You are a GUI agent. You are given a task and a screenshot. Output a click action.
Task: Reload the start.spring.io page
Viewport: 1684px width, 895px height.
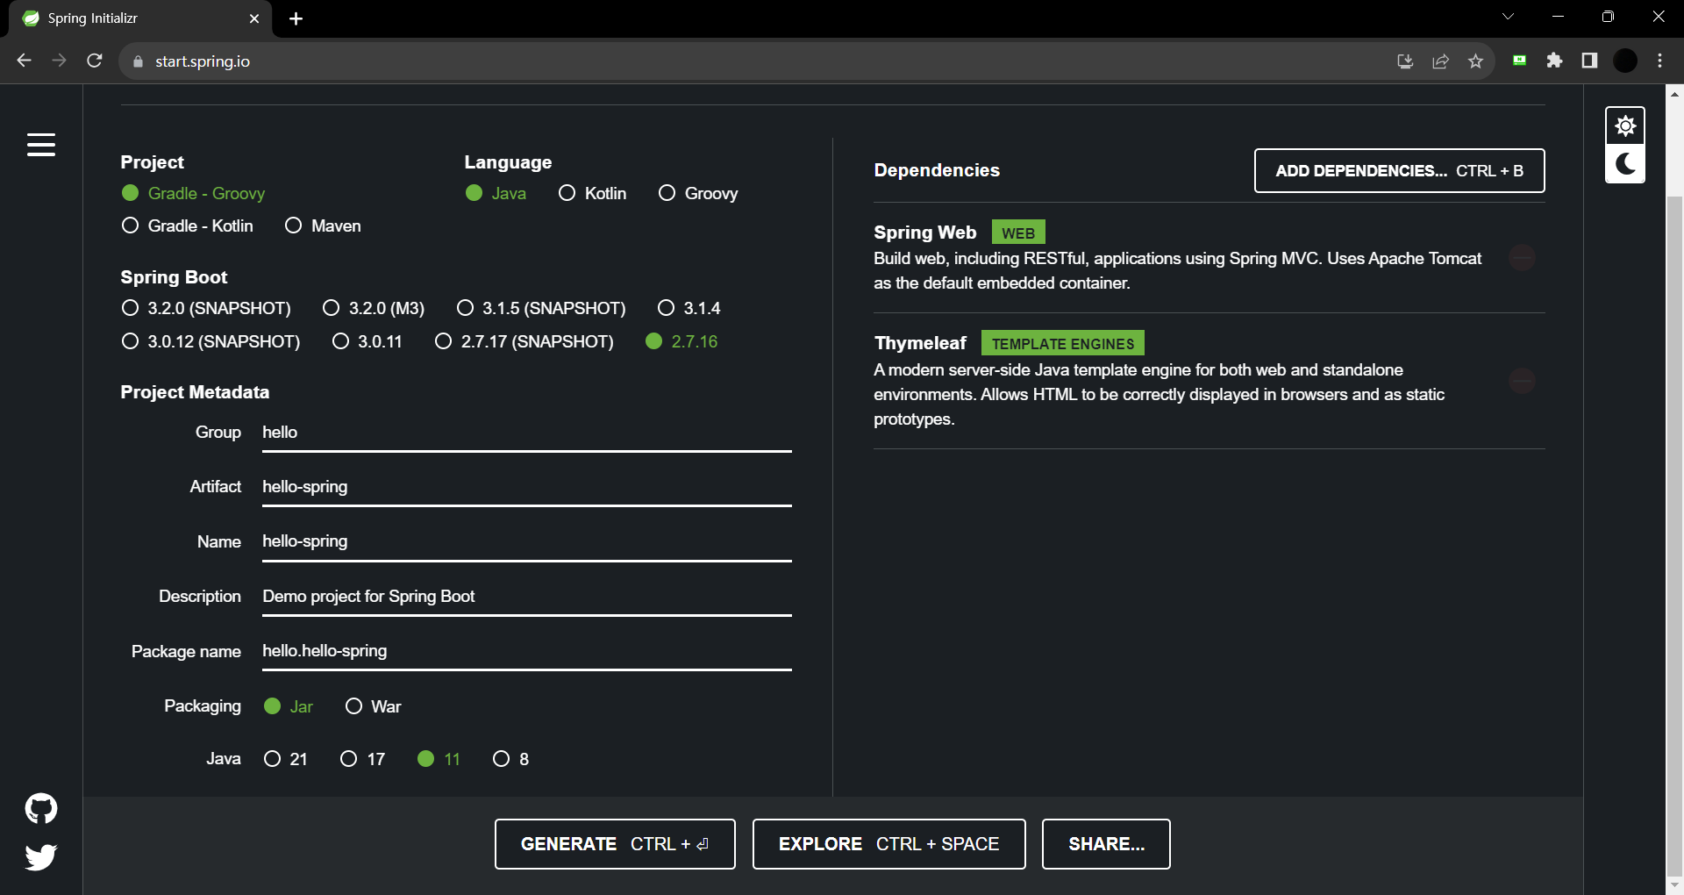pos(95,61)
